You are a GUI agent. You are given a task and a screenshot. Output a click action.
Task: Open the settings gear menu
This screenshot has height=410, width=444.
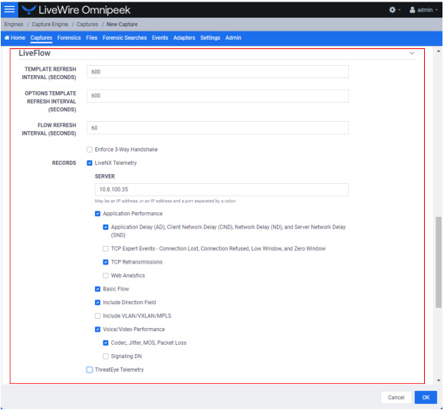pyautogui.click(x=394, y=10)
